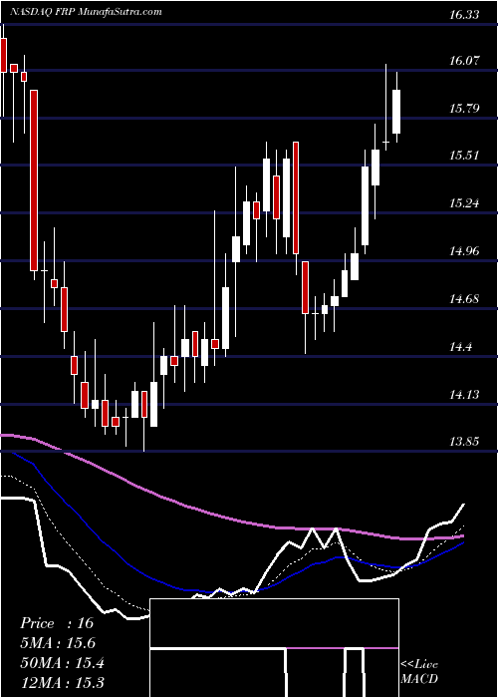Viewport: 498px width, 698px height.
Task: Click the 14.13 price axis label
Action: 464,395
